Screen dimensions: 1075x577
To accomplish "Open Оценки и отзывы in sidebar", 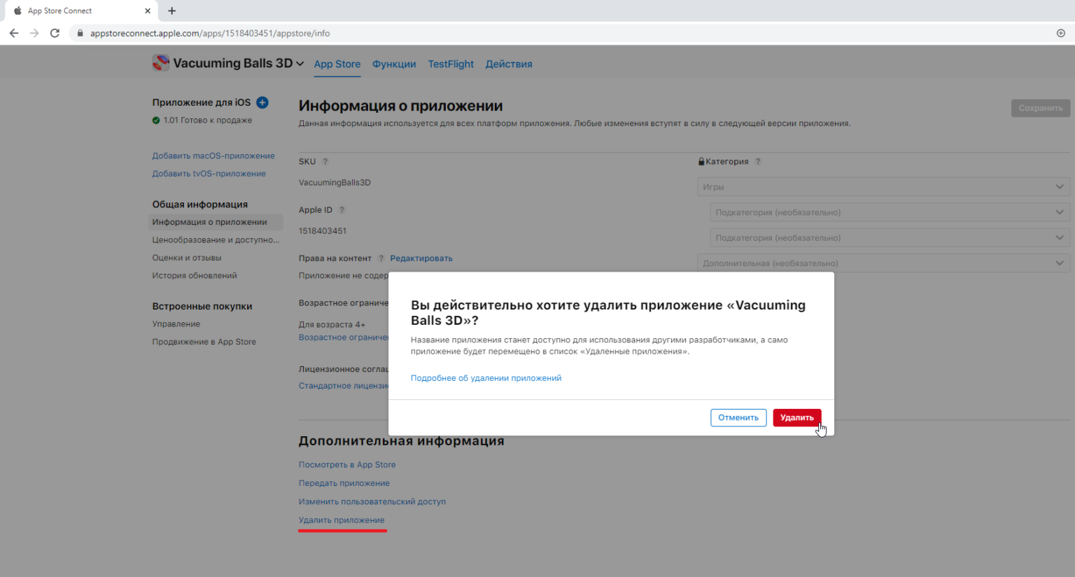I will pos(187,258).
